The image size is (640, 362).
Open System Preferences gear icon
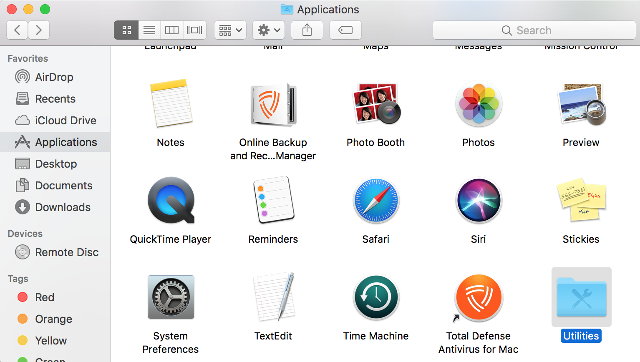pos(171,297)
